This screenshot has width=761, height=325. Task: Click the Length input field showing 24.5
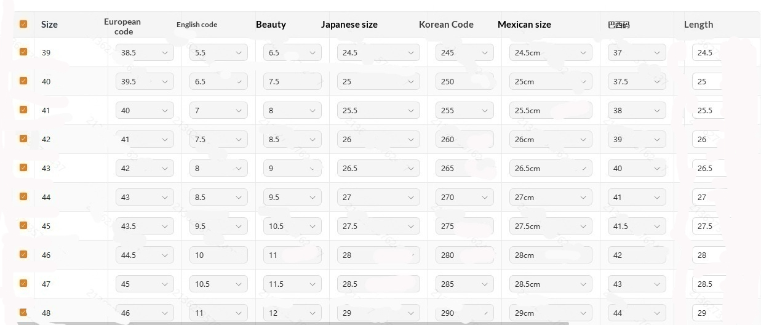(x=707, y=53)
